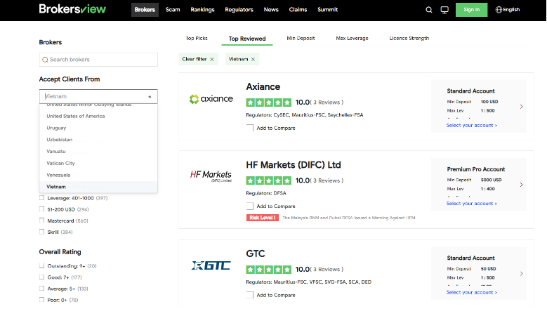Click the GTC five-star rating
The width and height of the screenshot is (547, 316).
[269, 270]
